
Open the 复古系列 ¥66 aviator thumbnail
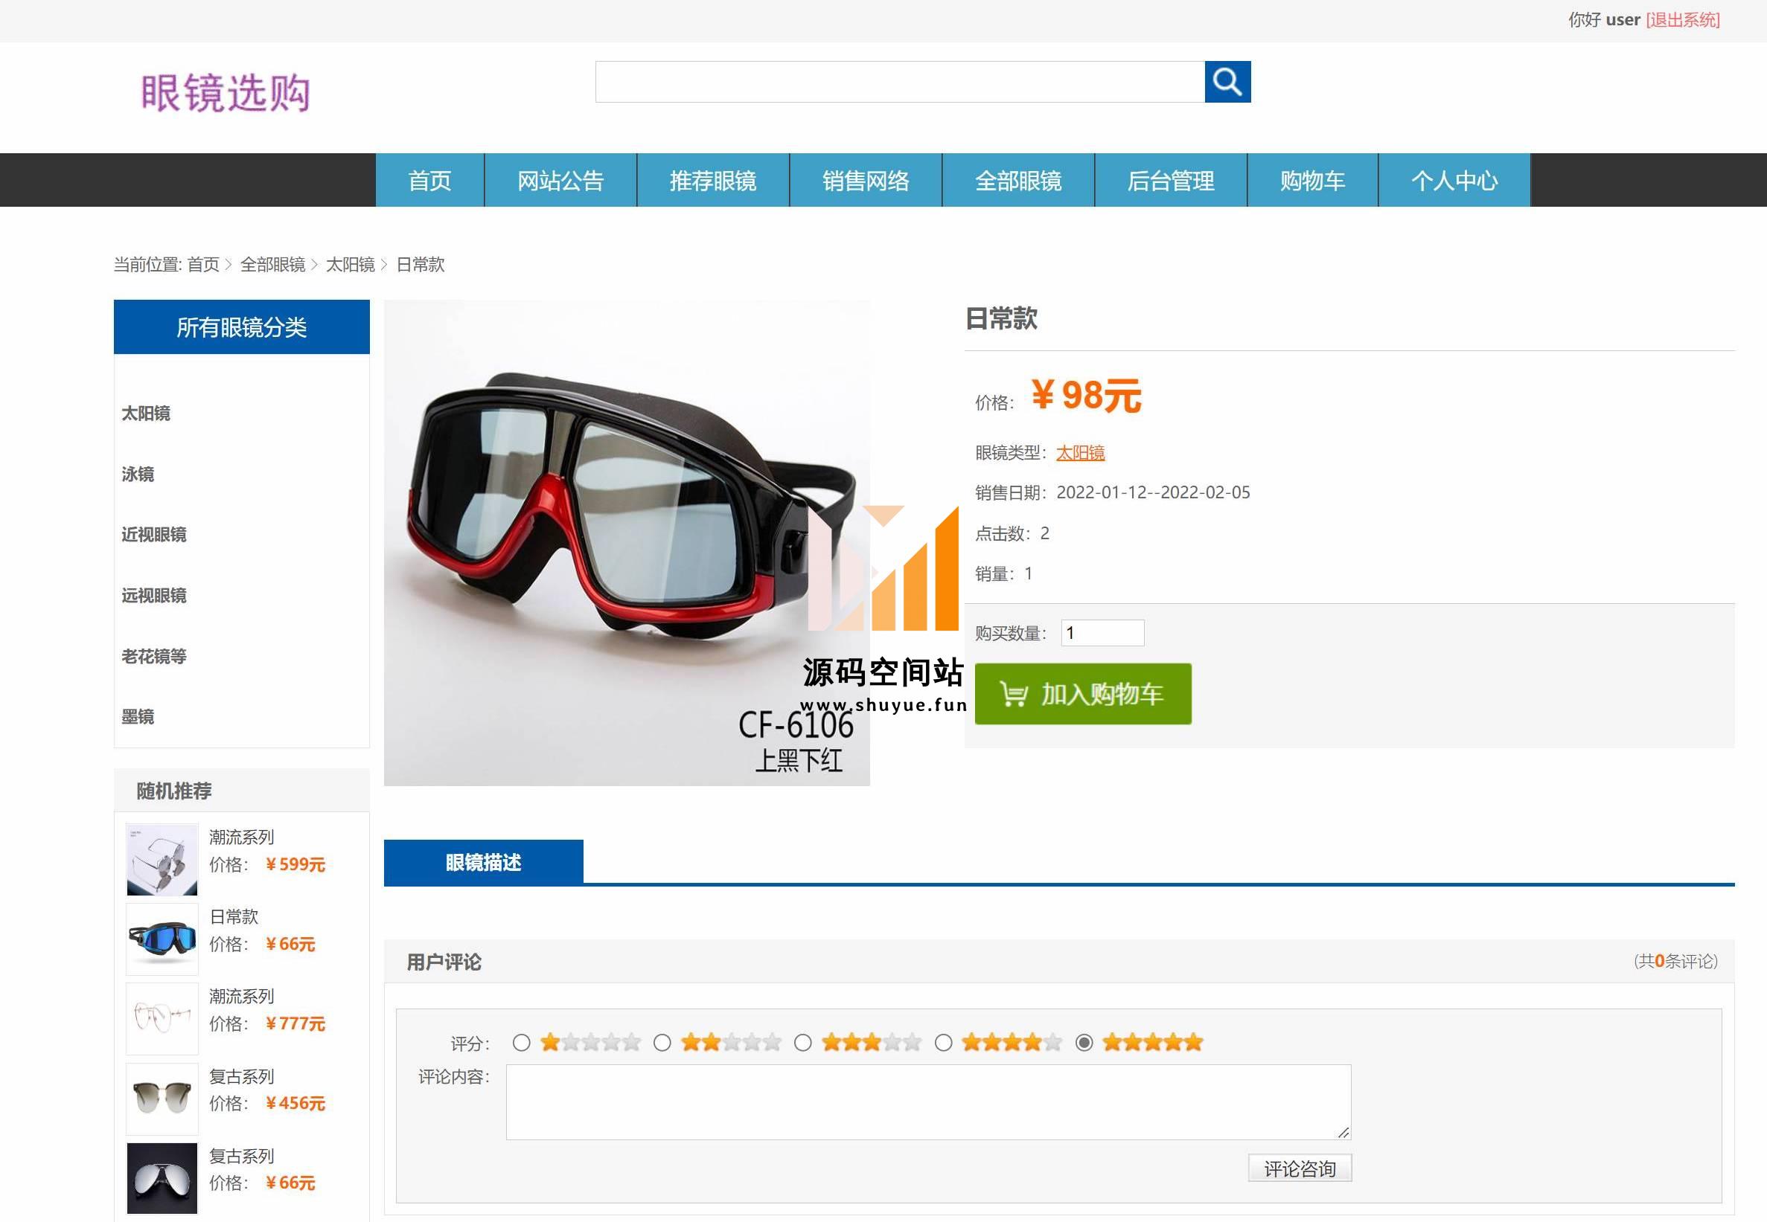click(162, 1178)
